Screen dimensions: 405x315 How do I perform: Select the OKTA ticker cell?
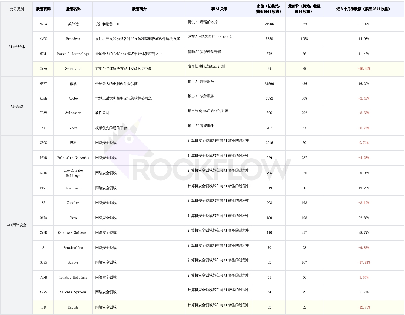tap(43, 218)
